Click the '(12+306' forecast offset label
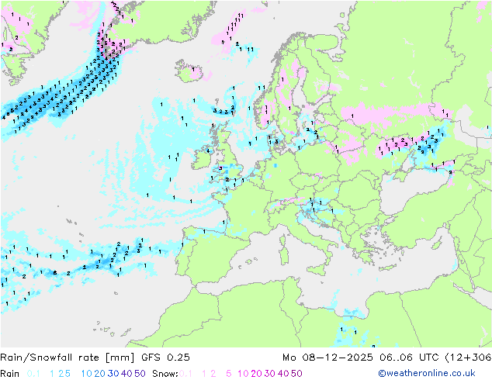492x380 pixels. (468, 358)
